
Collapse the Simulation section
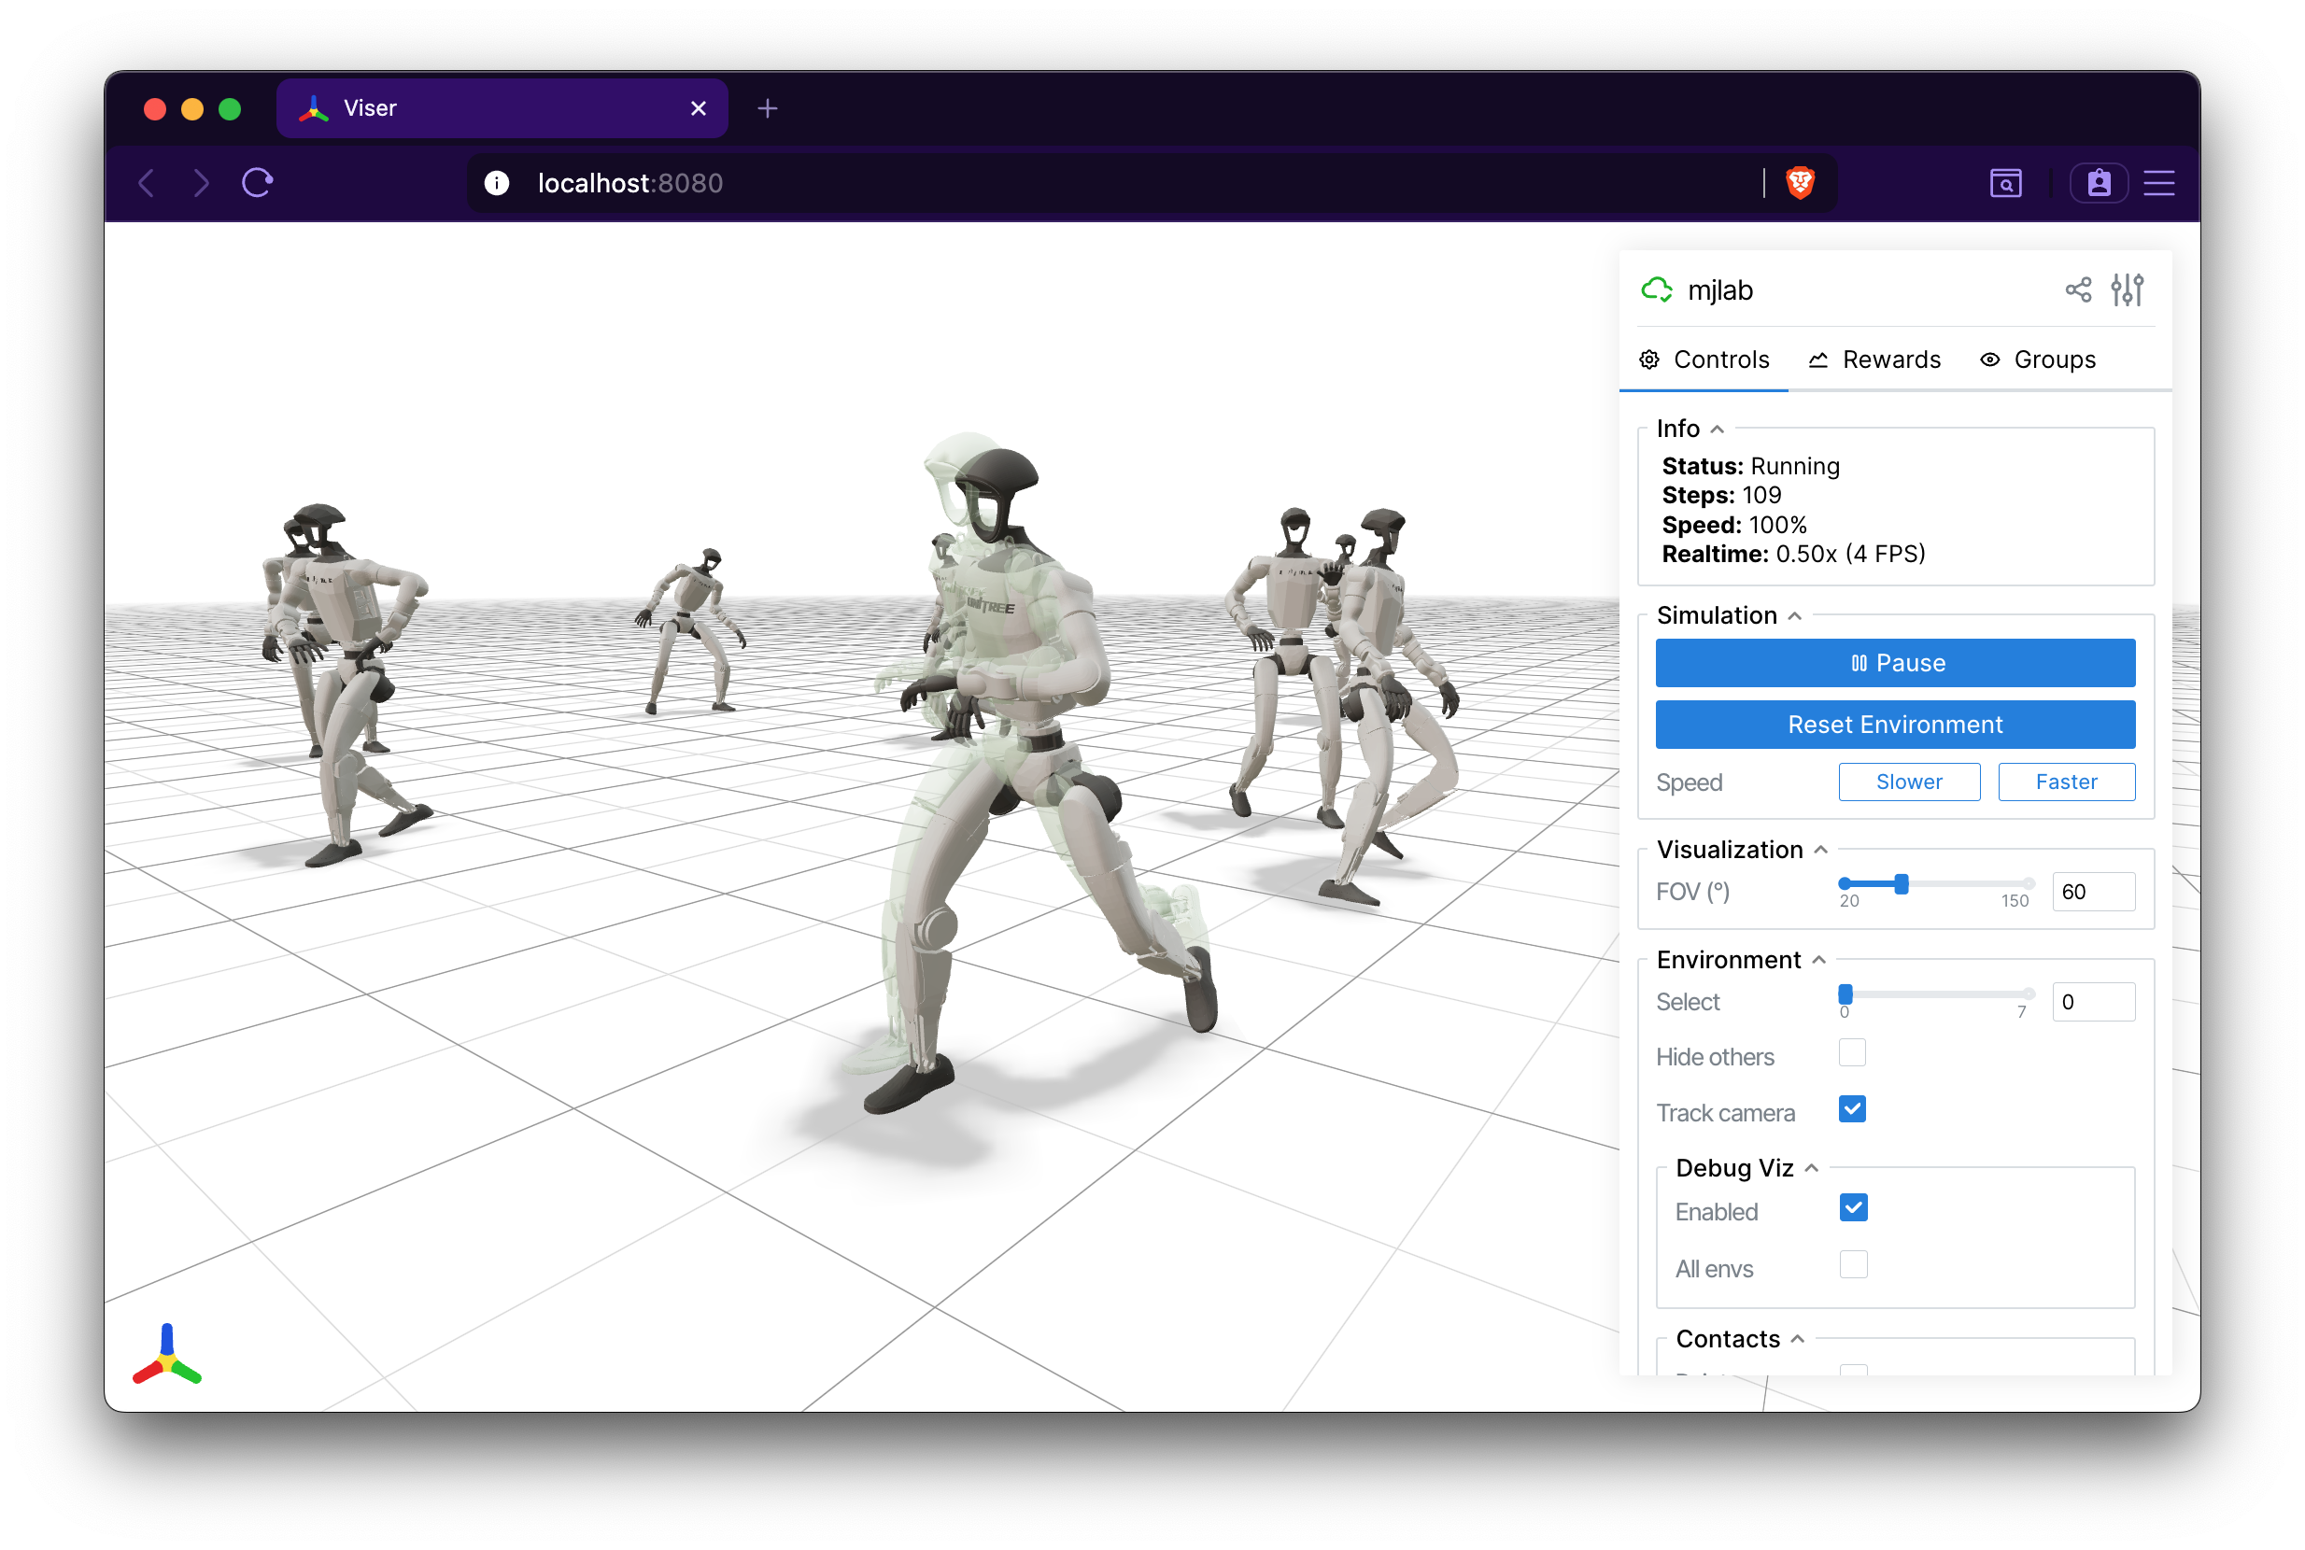pos(1729,614)
